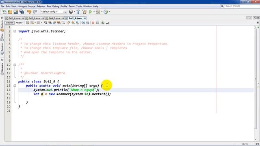Screen dimensions: 260x146
Task: Comment selected lines icon
Action: (103, 23)
